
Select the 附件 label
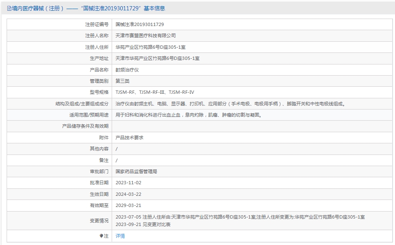(104, 138)
